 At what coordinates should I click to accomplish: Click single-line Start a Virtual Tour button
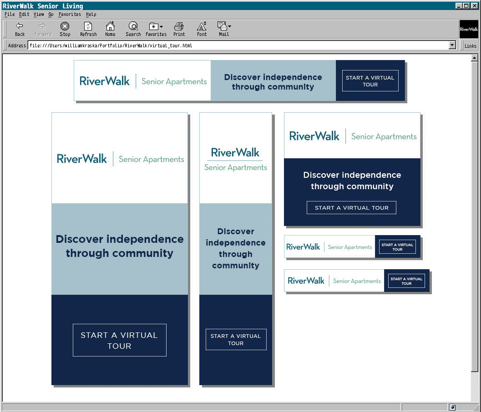(x=352, y=207)
